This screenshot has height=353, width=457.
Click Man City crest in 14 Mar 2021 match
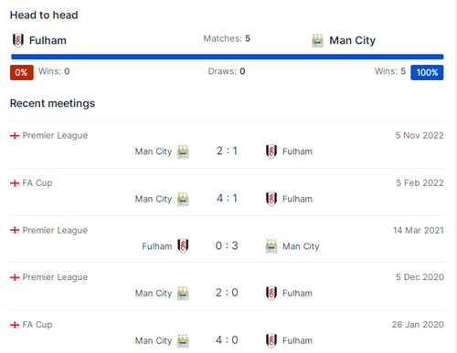point(271,246)
